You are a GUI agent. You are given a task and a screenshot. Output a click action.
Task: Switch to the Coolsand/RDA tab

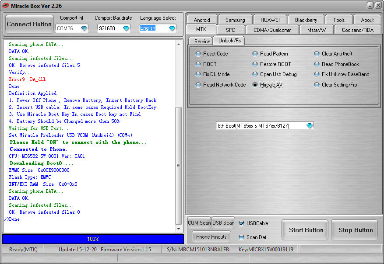click(x=358, y=30)
